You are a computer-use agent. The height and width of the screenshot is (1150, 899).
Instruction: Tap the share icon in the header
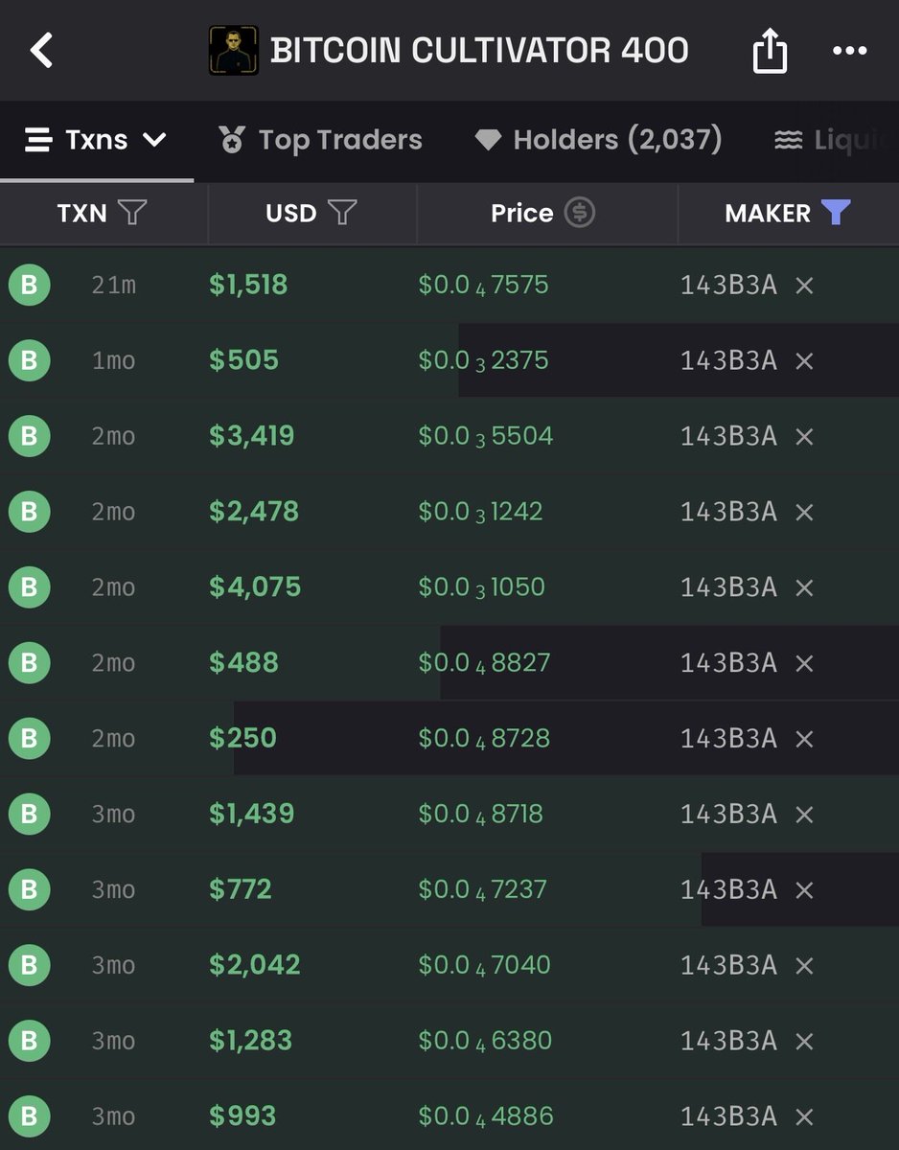click(x=770, y=50)
